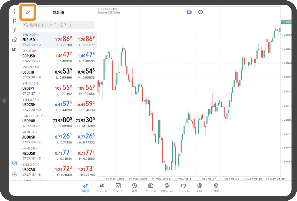Open the chart type candlestick icon
The height and width of the screenshot is (201, 297).
[14, 20]
